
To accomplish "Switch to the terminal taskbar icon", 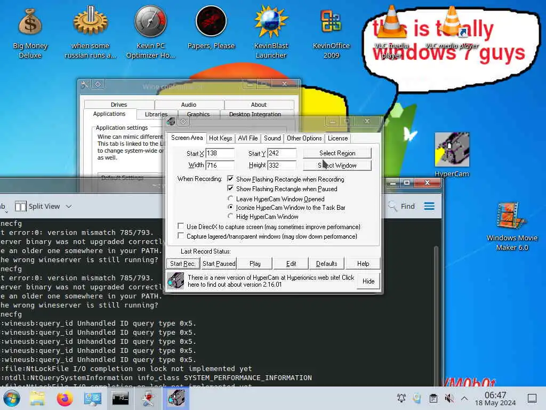I will (x=120, y=398).
